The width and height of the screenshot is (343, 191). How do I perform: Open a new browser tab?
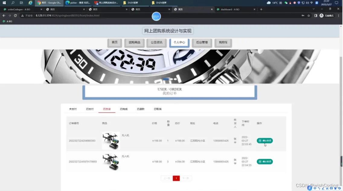click(x=261, y=9)
